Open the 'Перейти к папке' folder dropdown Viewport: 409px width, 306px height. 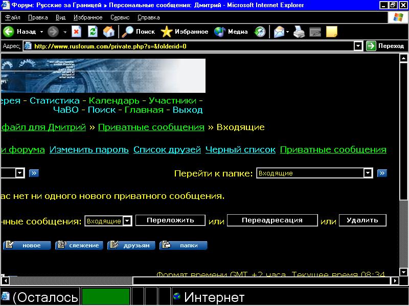click(368, 173)
